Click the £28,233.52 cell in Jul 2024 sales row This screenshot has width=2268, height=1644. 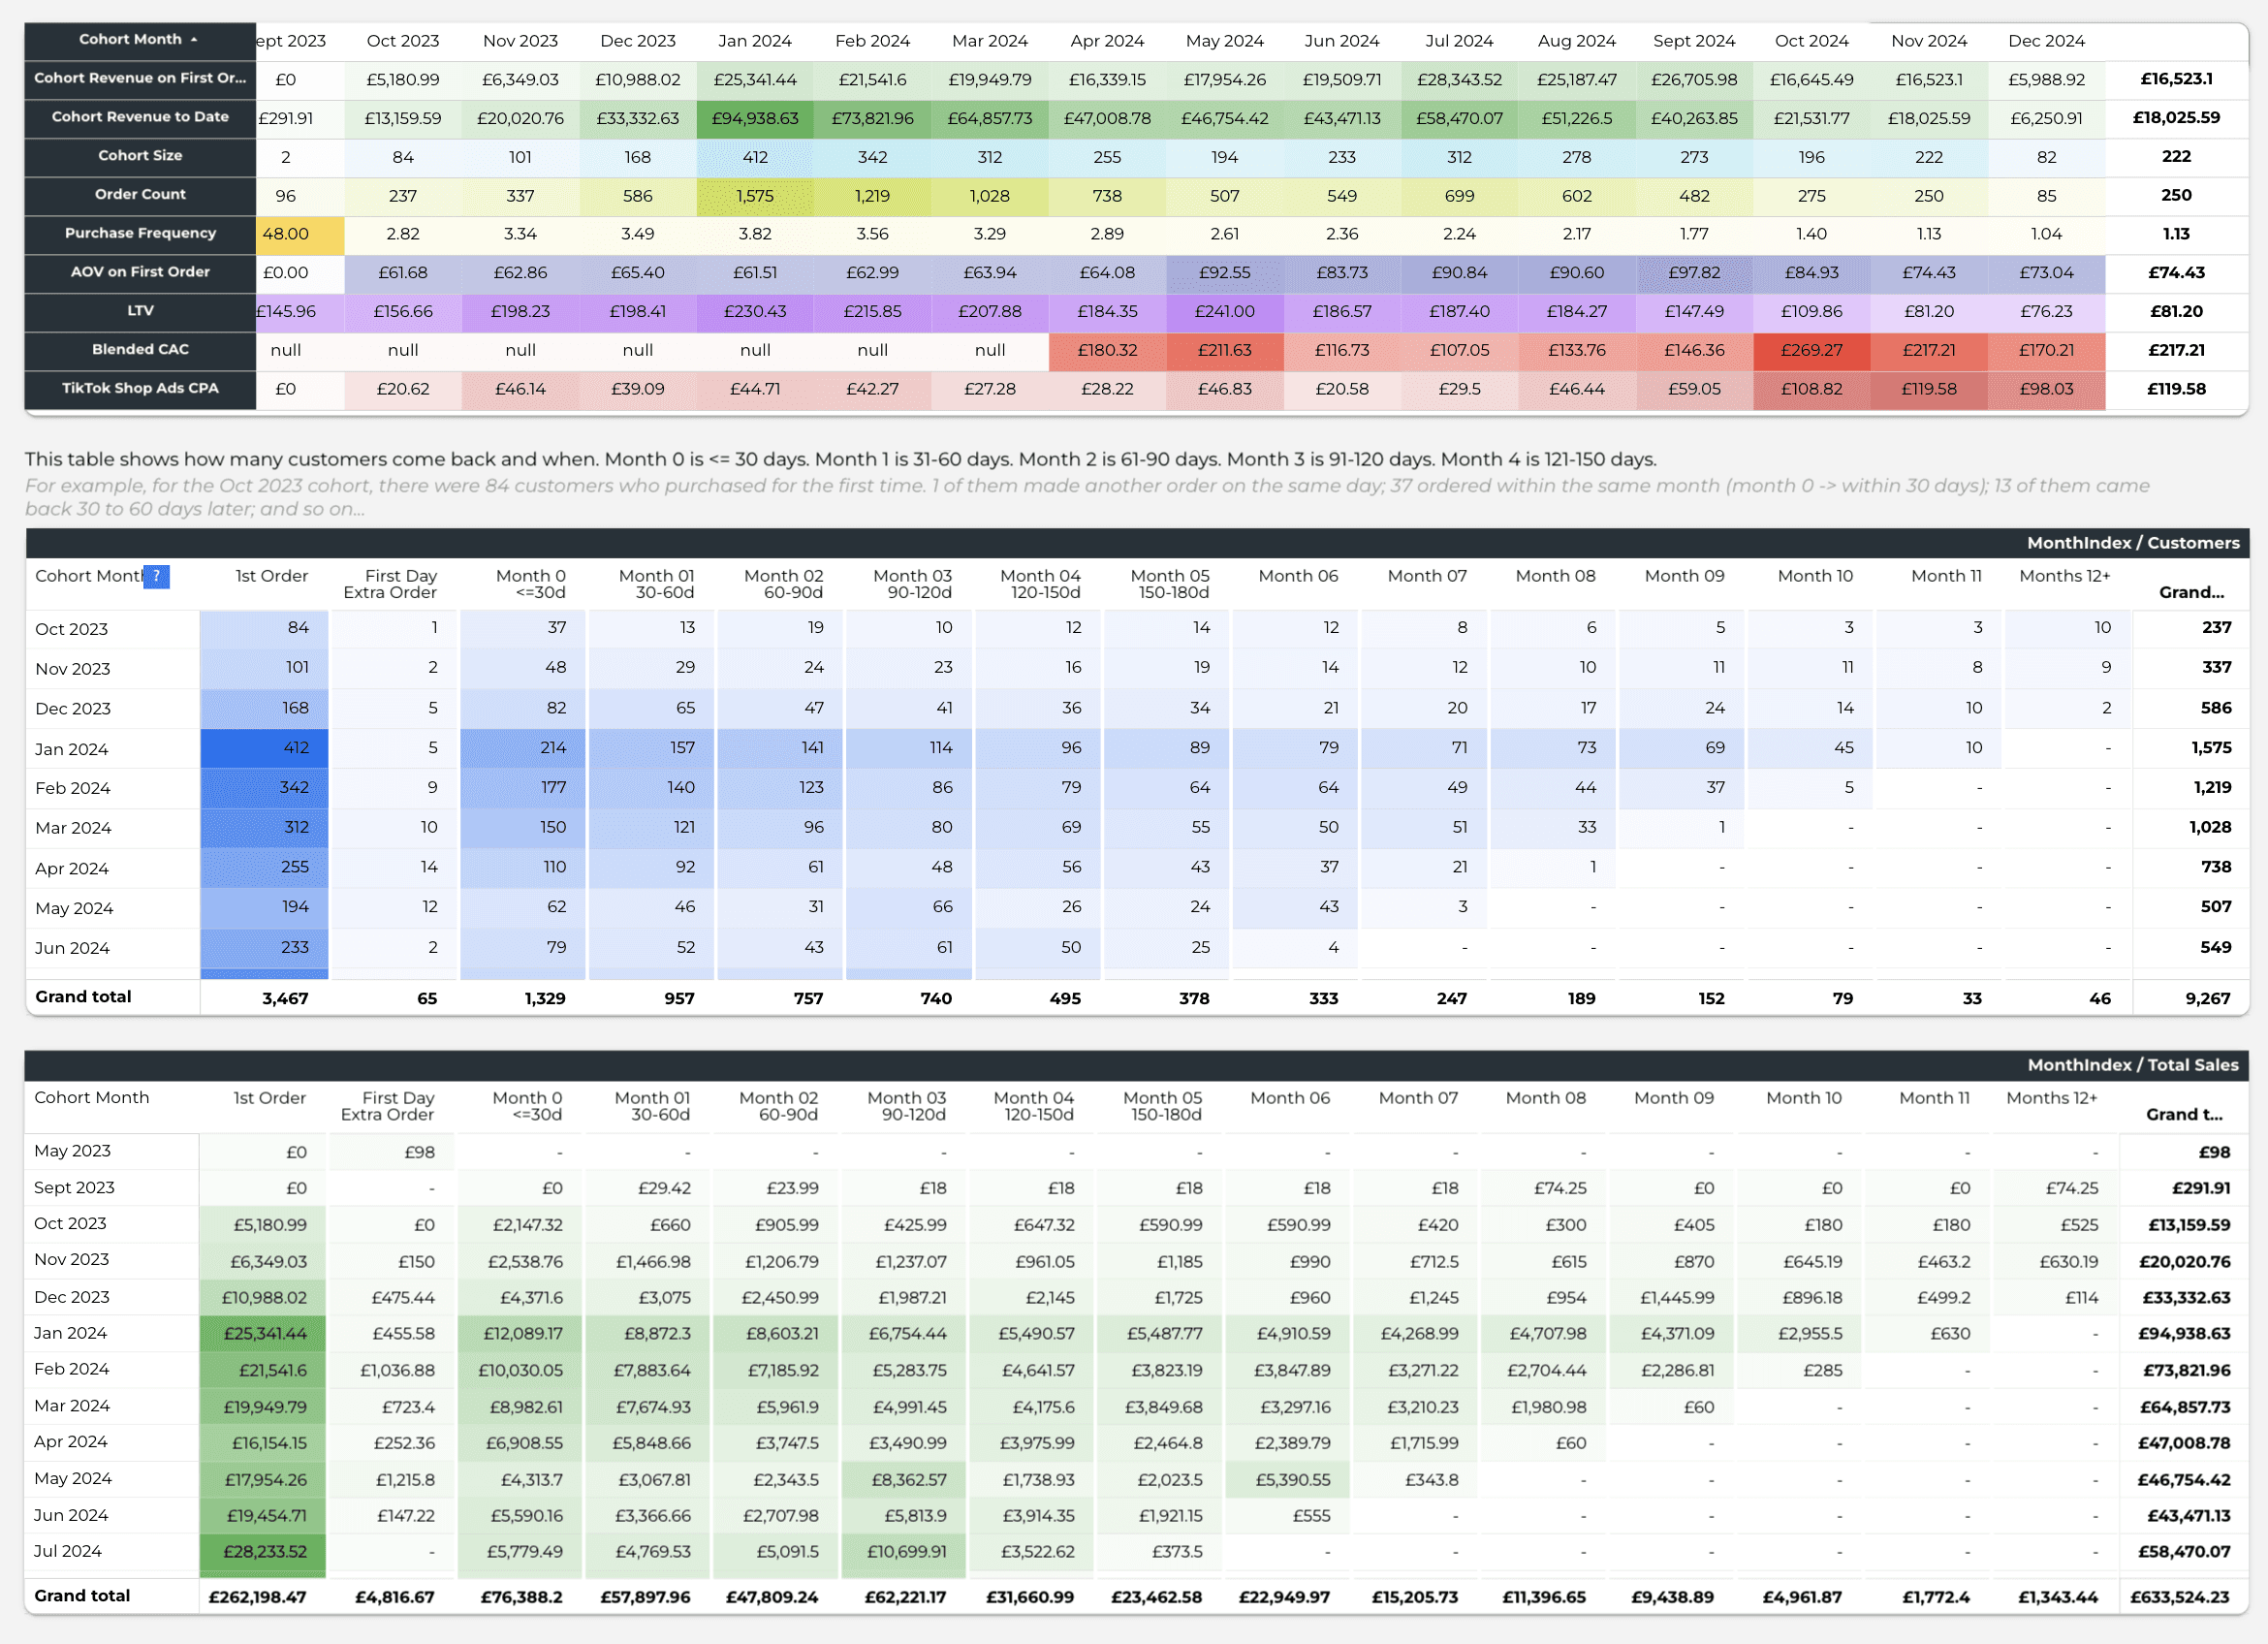pyautogui.click(x=263, y=1552)
